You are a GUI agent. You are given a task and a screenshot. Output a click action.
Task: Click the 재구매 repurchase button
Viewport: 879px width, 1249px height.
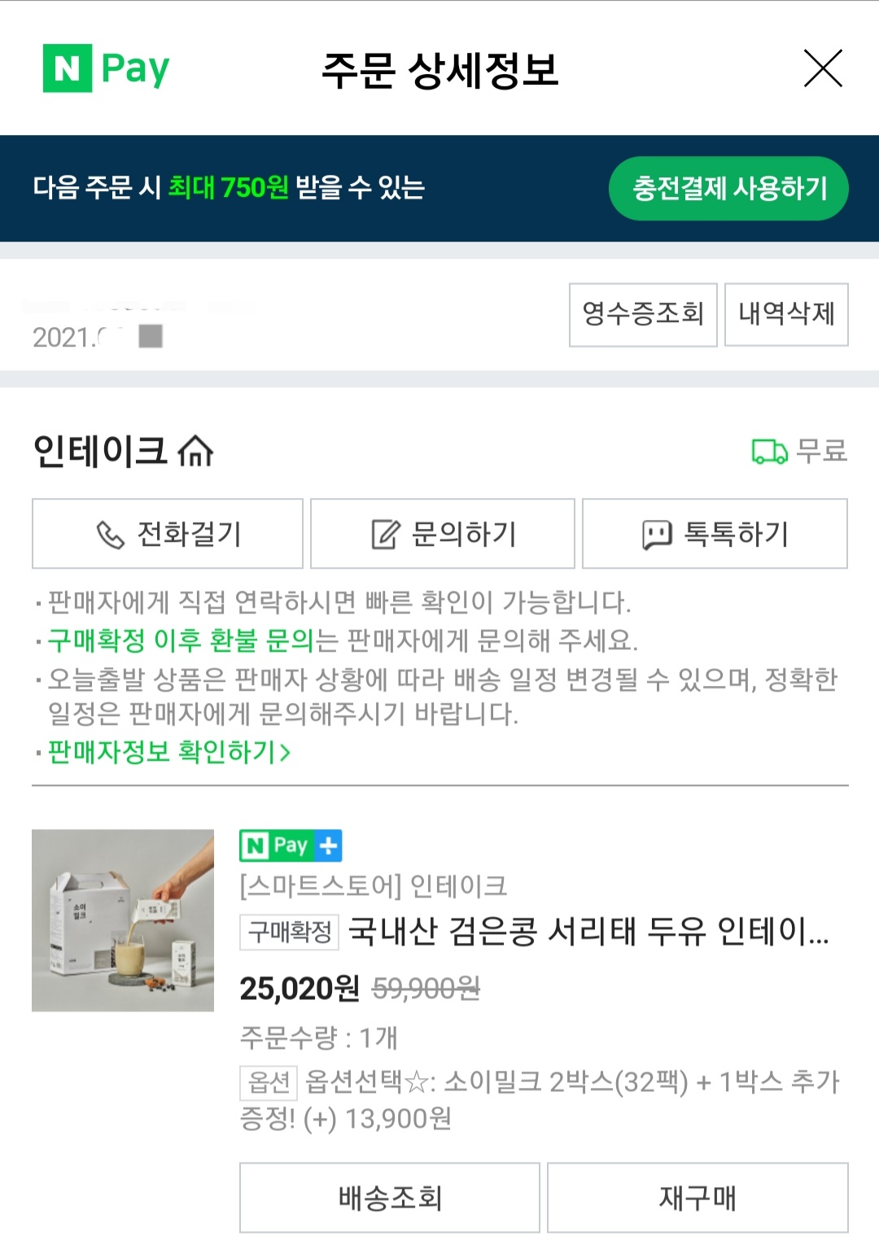click(x=698, y=1198)
